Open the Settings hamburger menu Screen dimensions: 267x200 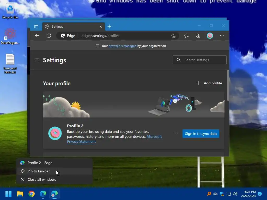[x=37, y=60]
